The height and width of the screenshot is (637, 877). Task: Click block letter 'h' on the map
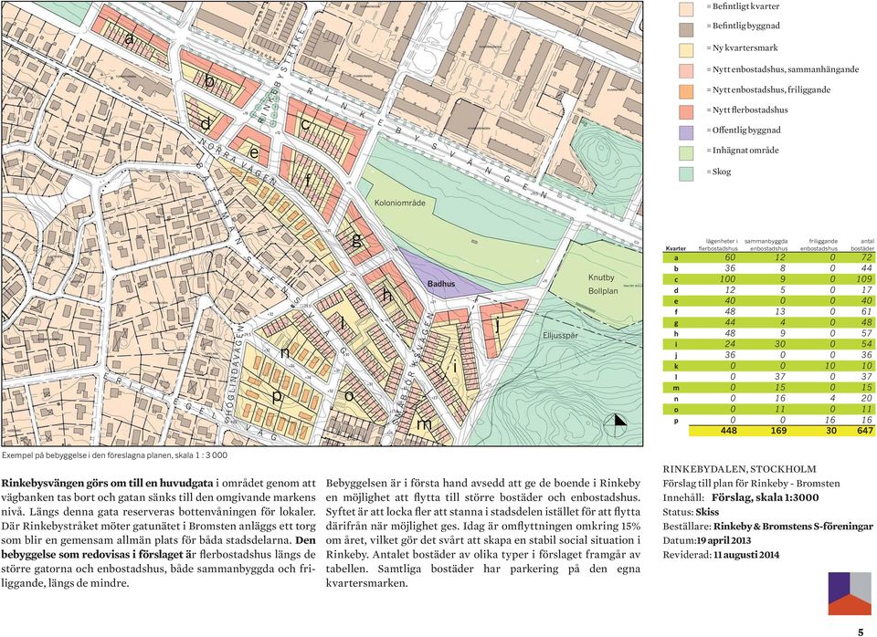387,295
